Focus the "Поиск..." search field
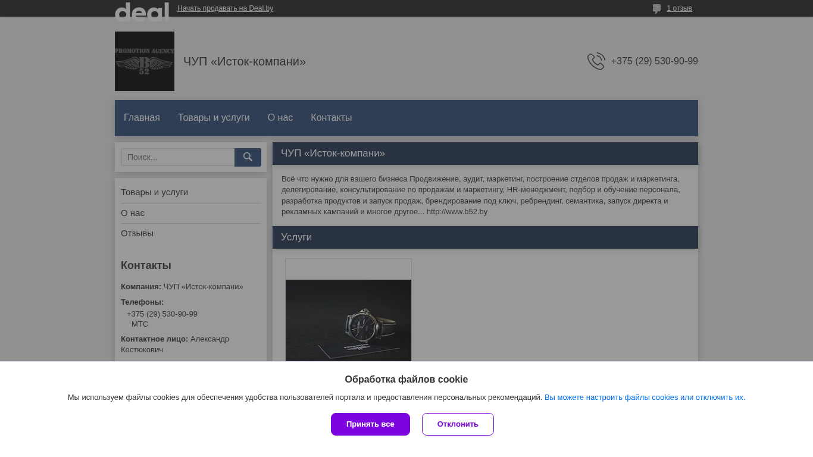The height and width of the screenshot is (457, 813). [177, 157]
